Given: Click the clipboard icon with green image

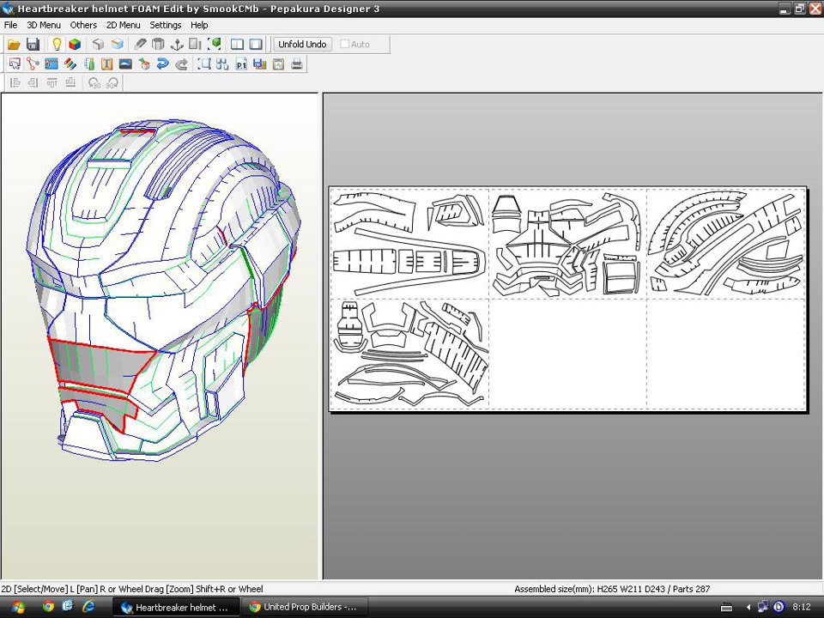Looking at the screenshot, I should (278, 64).
